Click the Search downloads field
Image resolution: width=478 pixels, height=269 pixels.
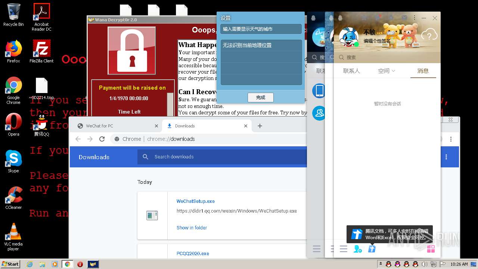point(222,157)
